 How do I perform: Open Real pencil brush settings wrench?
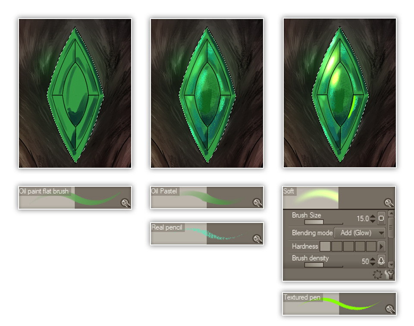pyautogui.click(x=257, y=239)
